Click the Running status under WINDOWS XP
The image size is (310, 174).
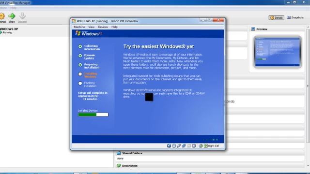[x=7, y=32]
